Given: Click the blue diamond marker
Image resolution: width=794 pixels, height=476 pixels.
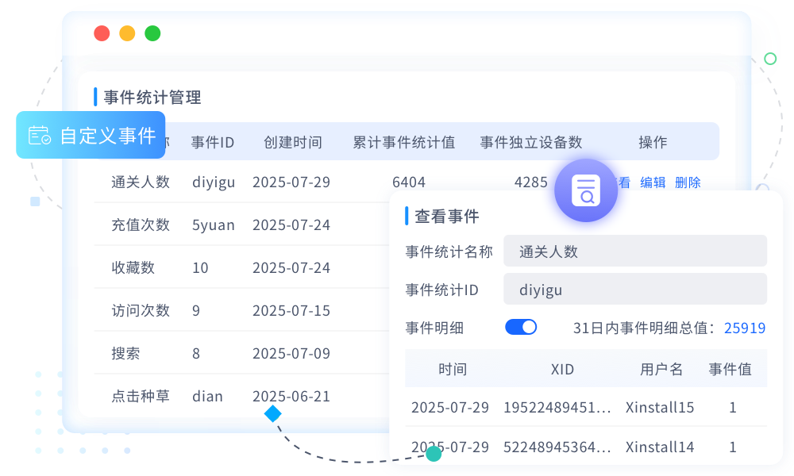Looking at the screenshot, I should 273,413.
